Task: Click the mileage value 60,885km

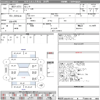Action: pos(15,16)
